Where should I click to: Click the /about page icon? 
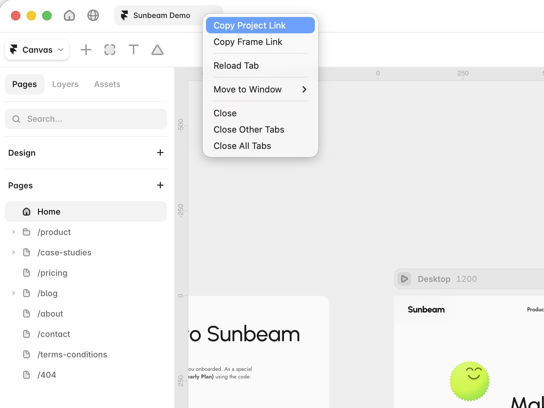27,313
